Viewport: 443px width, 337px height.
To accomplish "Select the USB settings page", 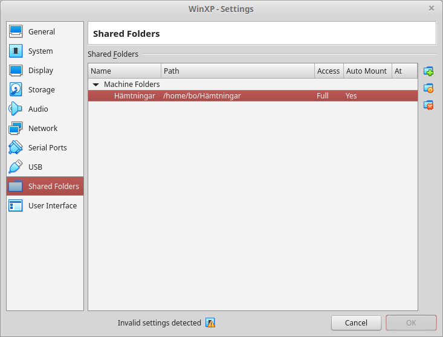I will click(x=45, y=167).
